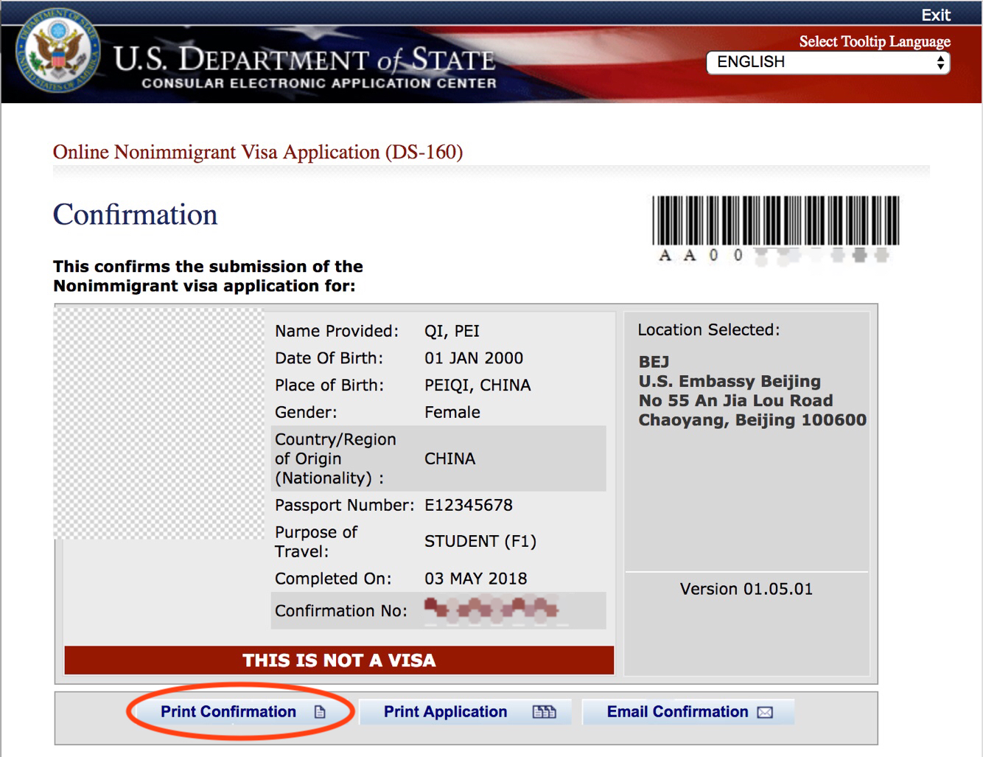
Task: Click the "Online Nonimmigrant Visa Application (DS-160)" title
Action: (258, 152)
